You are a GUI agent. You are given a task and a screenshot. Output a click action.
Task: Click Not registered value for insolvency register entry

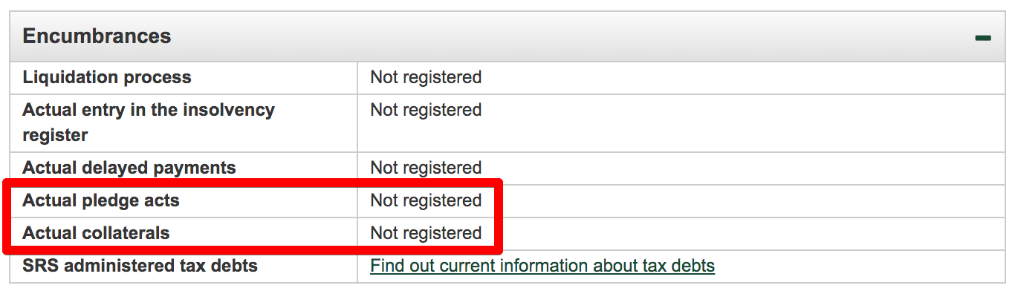pyautogui.click(x=426, y=110)
